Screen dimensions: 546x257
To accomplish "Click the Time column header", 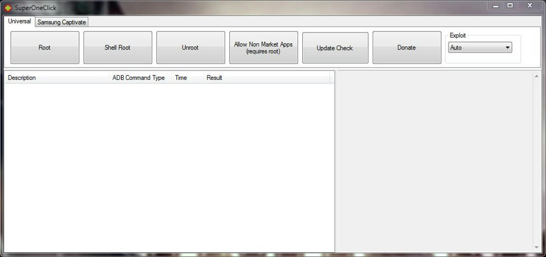I will pos(187,78).
